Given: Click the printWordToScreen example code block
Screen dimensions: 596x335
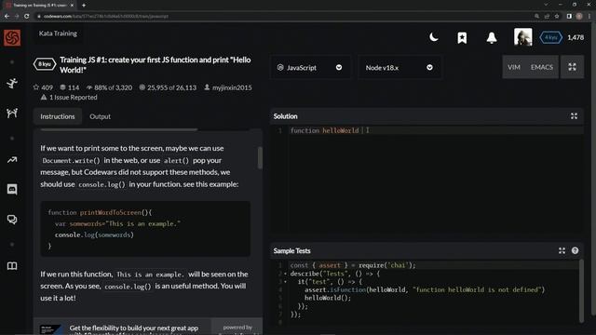Looking at the screenshot, I should coord(145,229).
